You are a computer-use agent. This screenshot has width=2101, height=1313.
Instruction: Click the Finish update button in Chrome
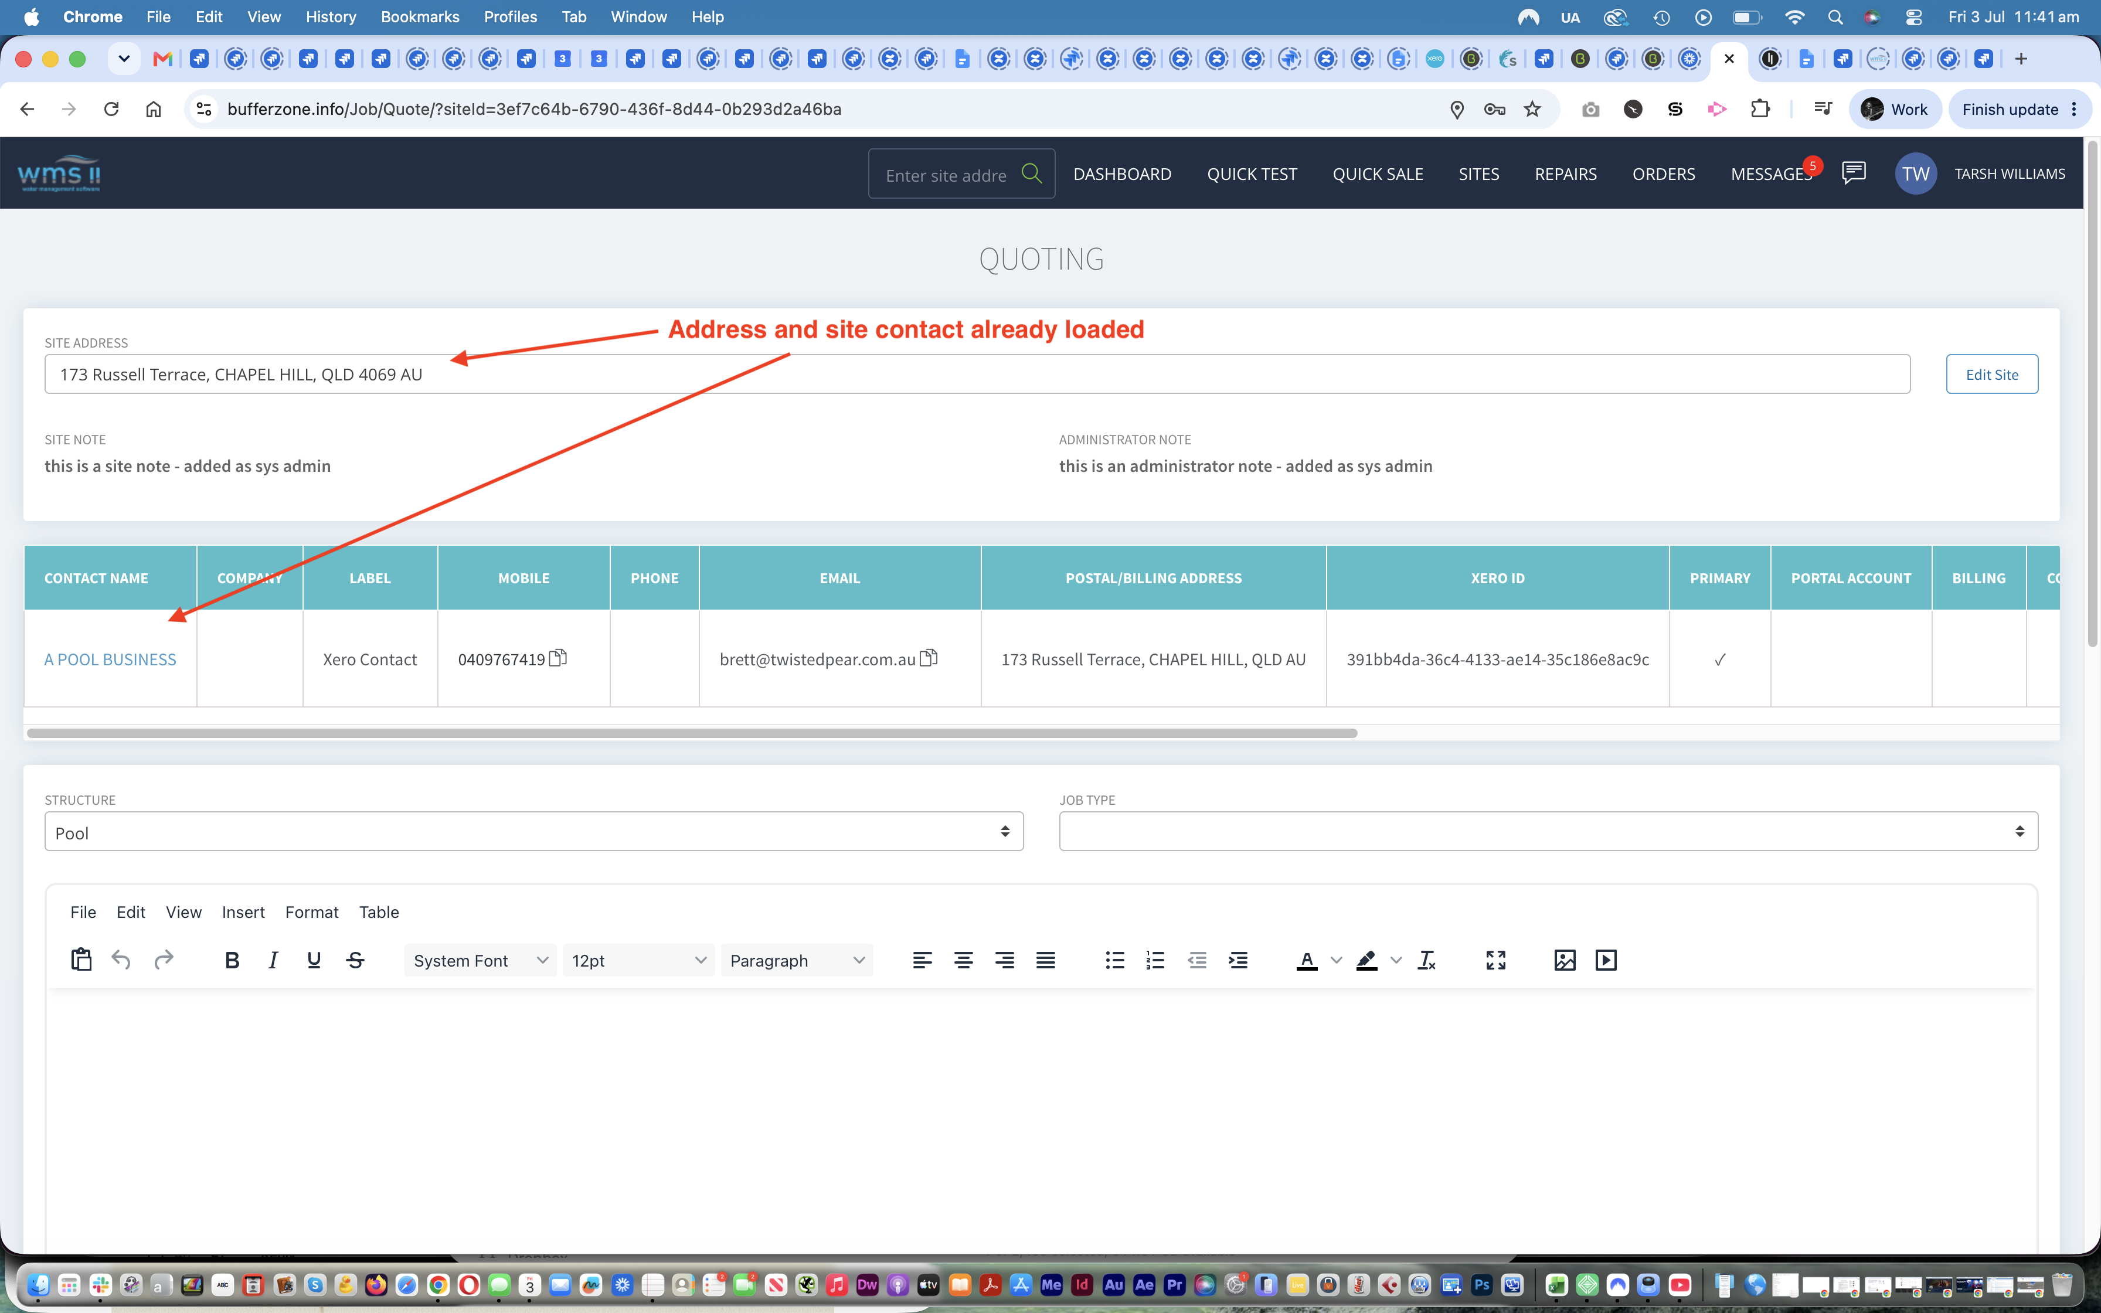pos(2018,108)
